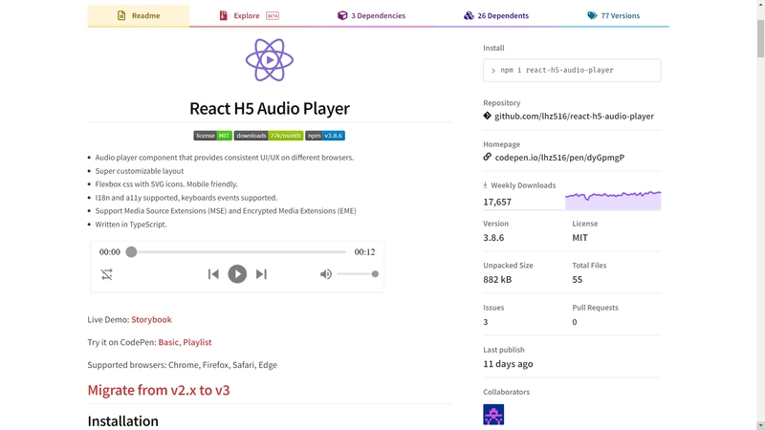Adjust the volume slider handle

pos(375,274)
